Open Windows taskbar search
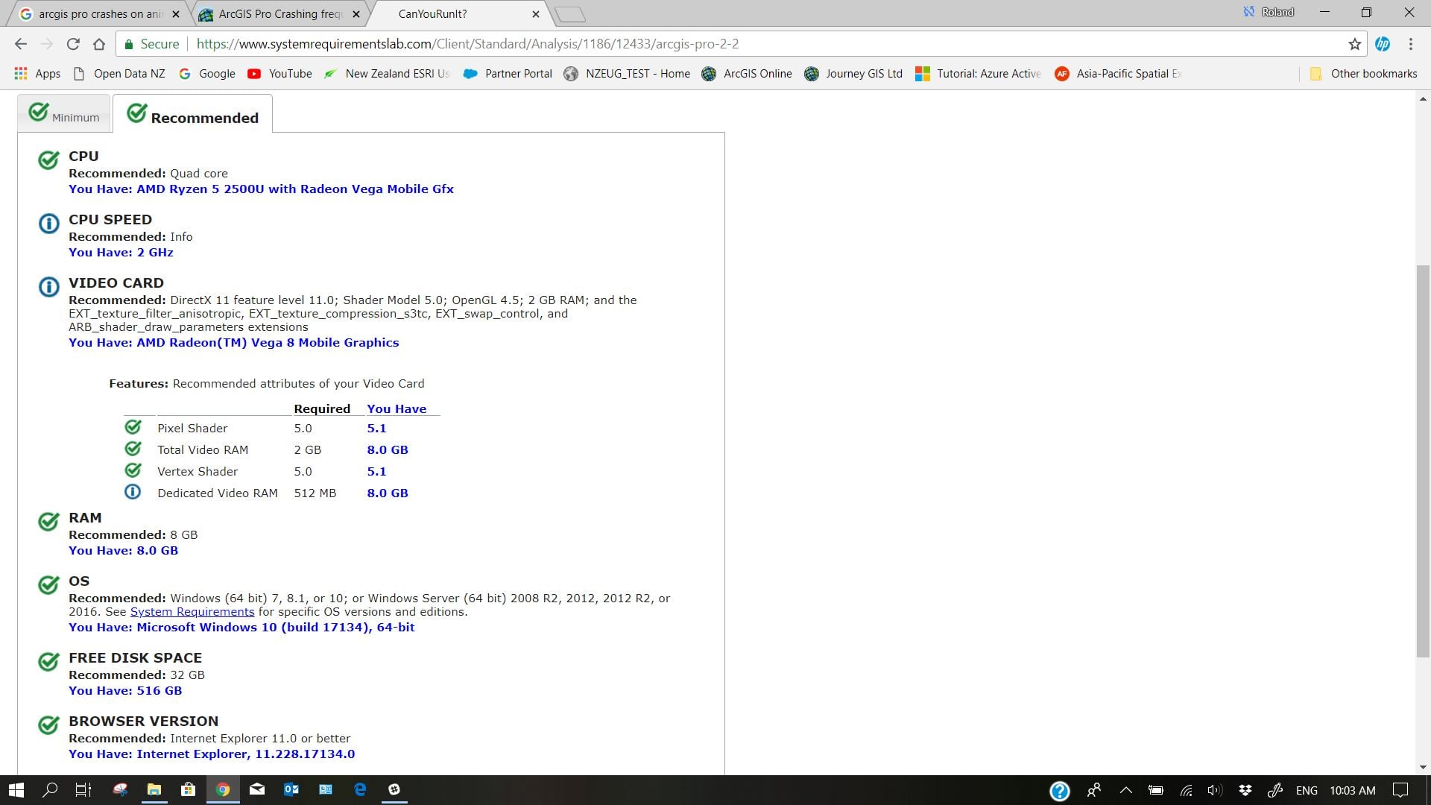Screen dimensions: 1431x805 pyautogui.click(x=50, y=790)
